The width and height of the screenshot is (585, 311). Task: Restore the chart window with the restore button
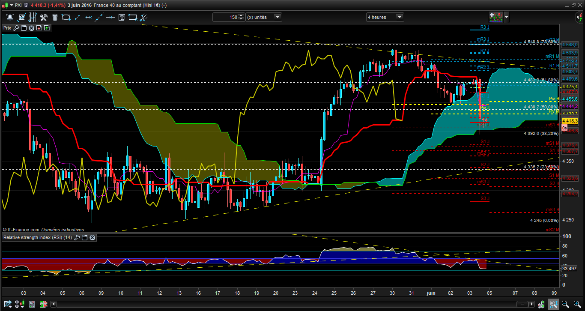[x=573, y=5]
